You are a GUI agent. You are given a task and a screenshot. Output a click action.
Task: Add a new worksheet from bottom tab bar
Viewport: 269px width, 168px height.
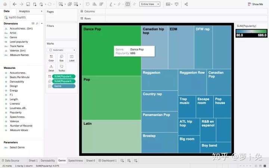(x=122, y=161)
